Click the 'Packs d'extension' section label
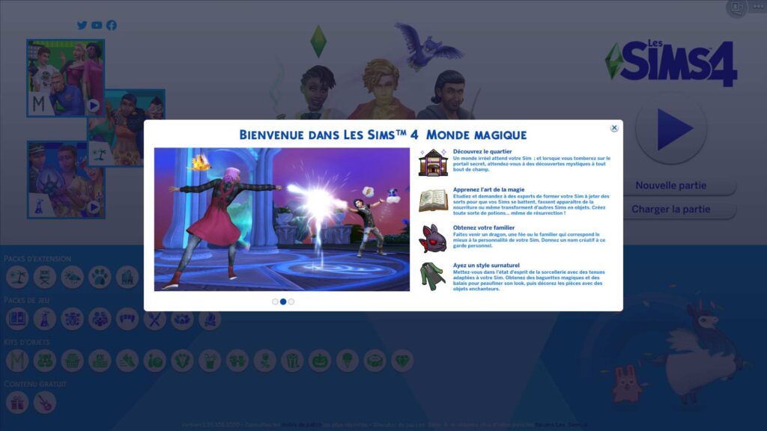Screen dimensions: 767x431 pyautogui.click(x=37, y=258)
